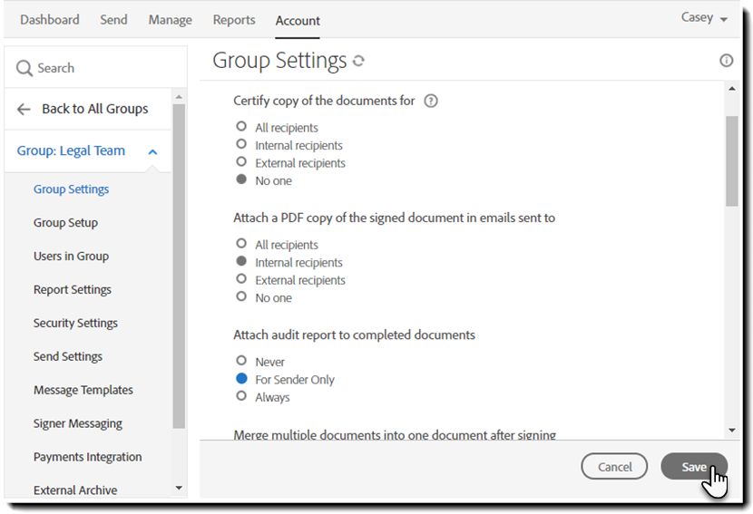Click the refresh icon beside Group Settings
Screen dimensions: 753x514
[359, 62]
